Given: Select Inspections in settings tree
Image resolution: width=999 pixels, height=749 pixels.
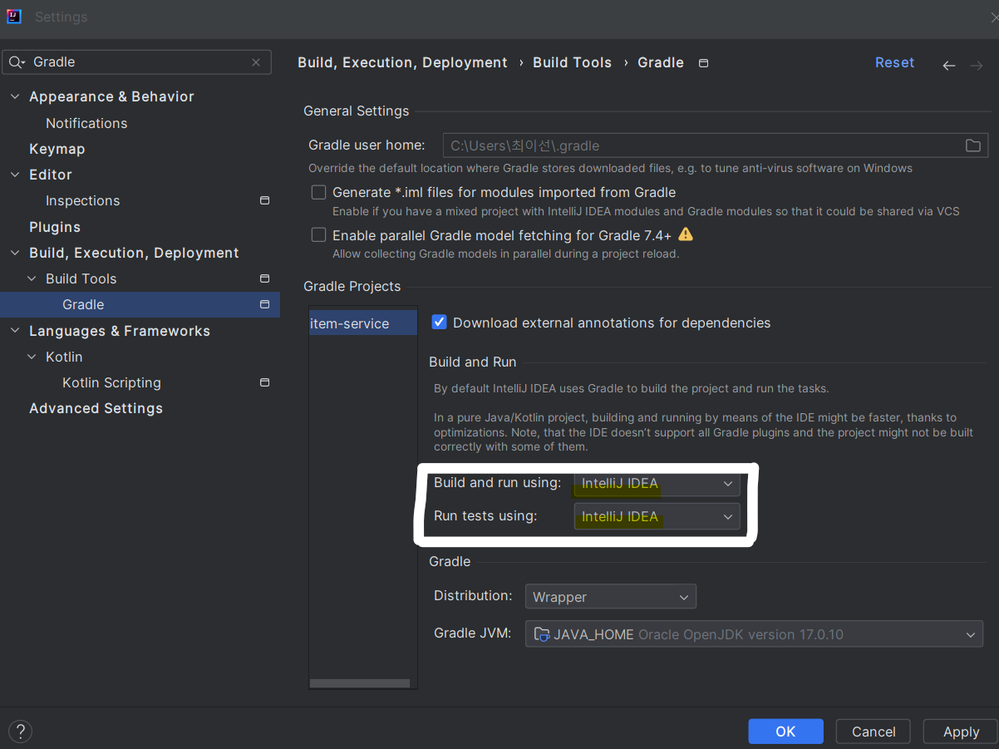Looking at the screenshot, I should tap(82, 200).
